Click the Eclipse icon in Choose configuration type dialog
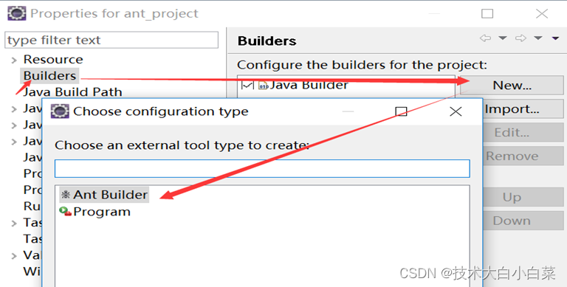The image size is (567, 287). 60,111
